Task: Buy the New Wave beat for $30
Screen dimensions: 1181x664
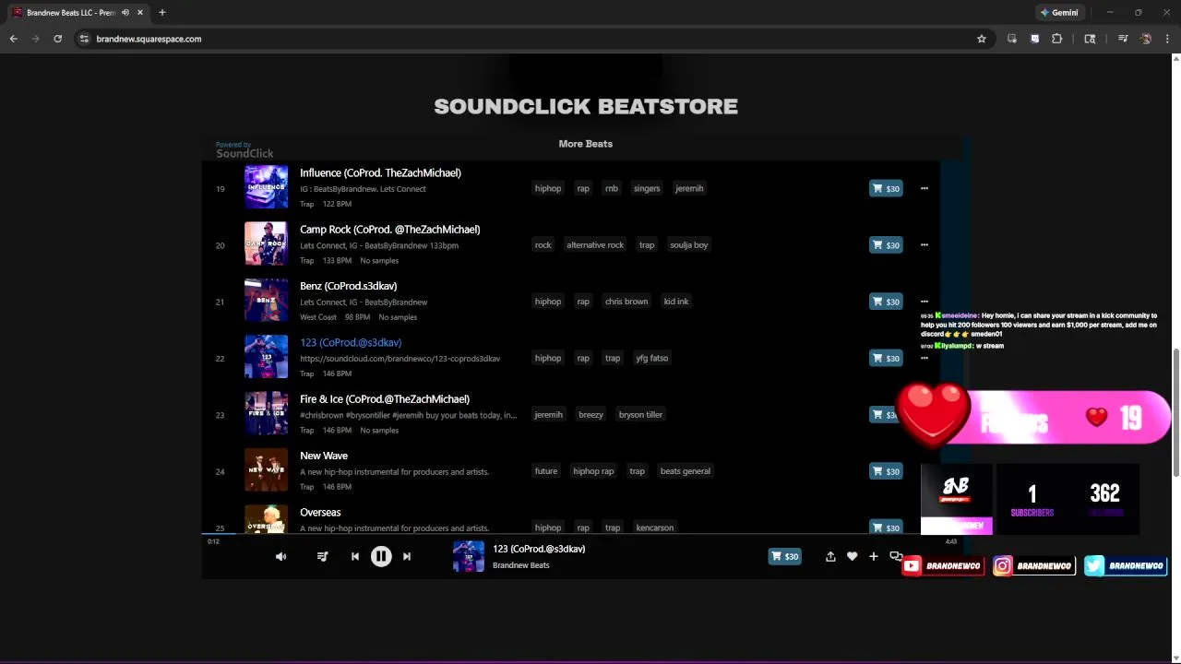Action: point(886,471)
